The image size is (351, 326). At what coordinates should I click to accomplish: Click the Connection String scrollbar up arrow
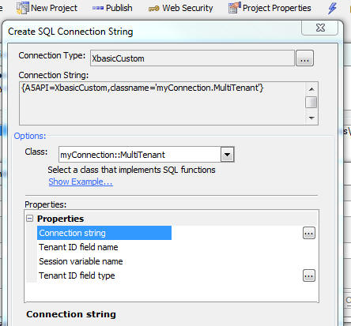tap(311, 89)
